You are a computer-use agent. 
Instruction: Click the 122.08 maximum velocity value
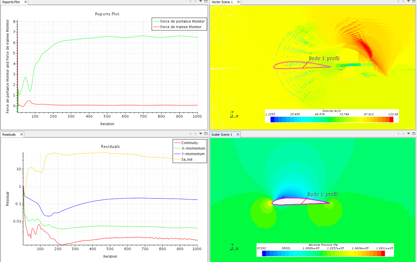coord(393,114)
